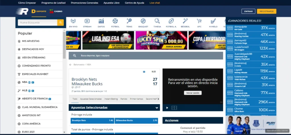Choose the Tenis racket icon
The height and width of the screenshot is (135, 291).
pos(129,21)
